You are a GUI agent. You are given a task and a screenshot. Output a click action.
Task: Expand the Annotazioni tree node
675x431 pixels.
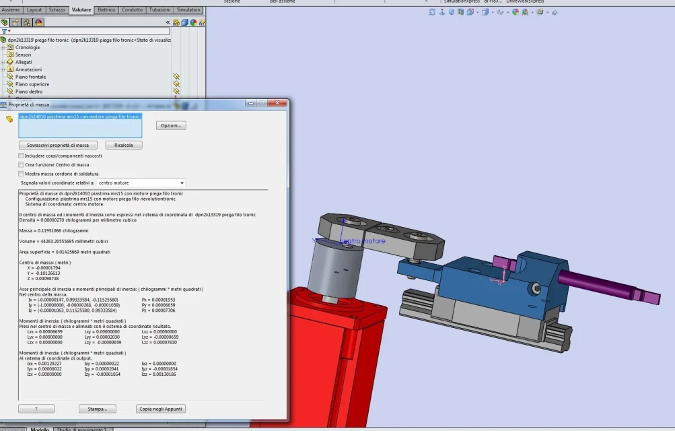(x=3, y=69)
